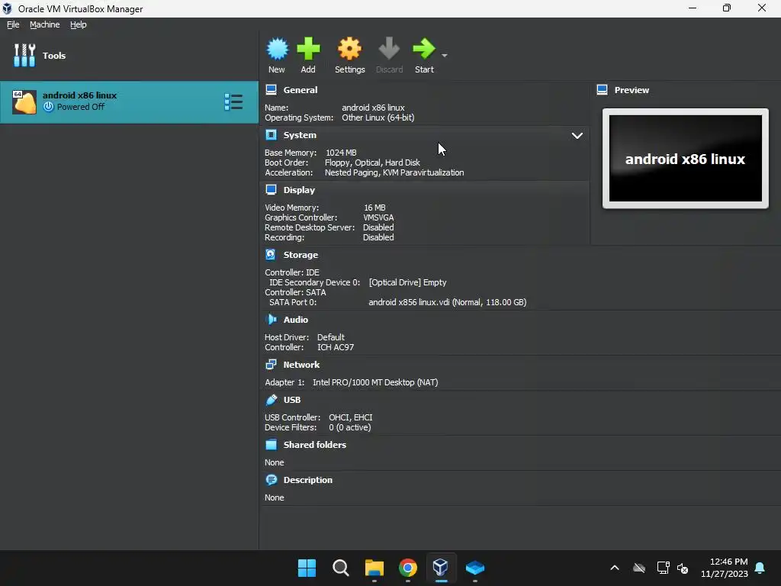Collapse the System section chevron
This screenshot has width=781, height=586.
tap(577, 136)
